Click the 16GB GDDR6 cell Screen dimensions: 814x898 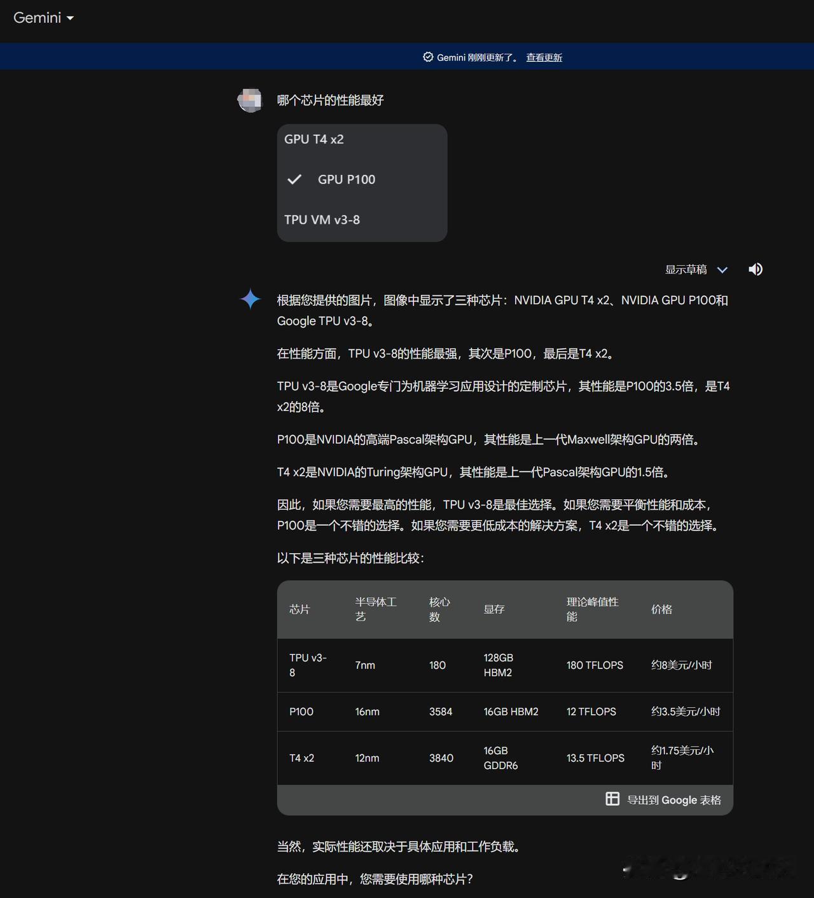coord(501,758)
